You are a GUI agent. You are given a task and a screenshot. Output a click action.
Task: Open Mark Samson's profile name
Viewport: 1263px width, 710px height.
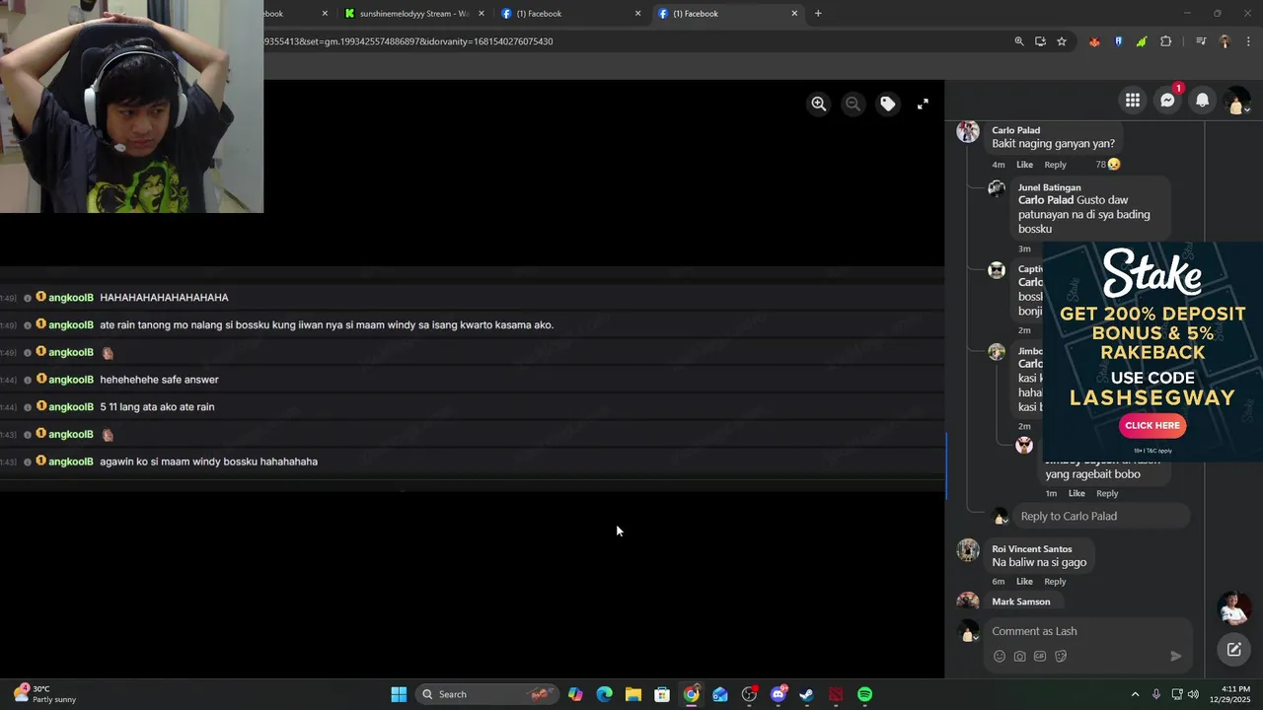[1020, 602]
